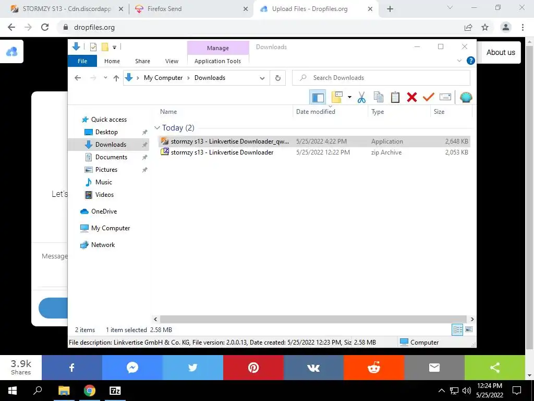
Task: Open Music in navigation pane
Action: click(x=103, y=182)
